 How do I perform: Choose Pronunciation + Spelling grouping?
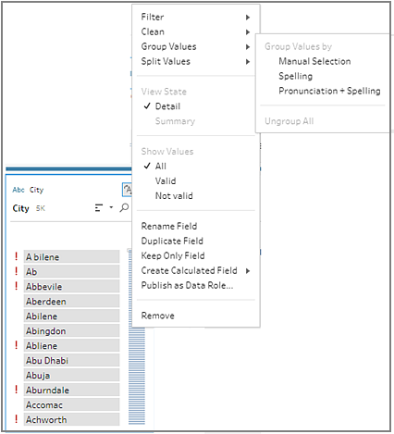pyautogui.click(x=329, y=91)
